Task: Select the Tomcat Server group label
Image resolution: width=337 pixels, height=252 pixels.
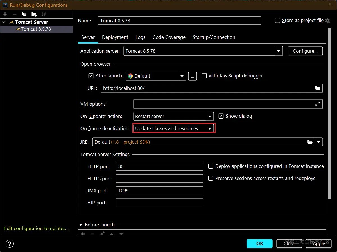Action: coord(31,22)
